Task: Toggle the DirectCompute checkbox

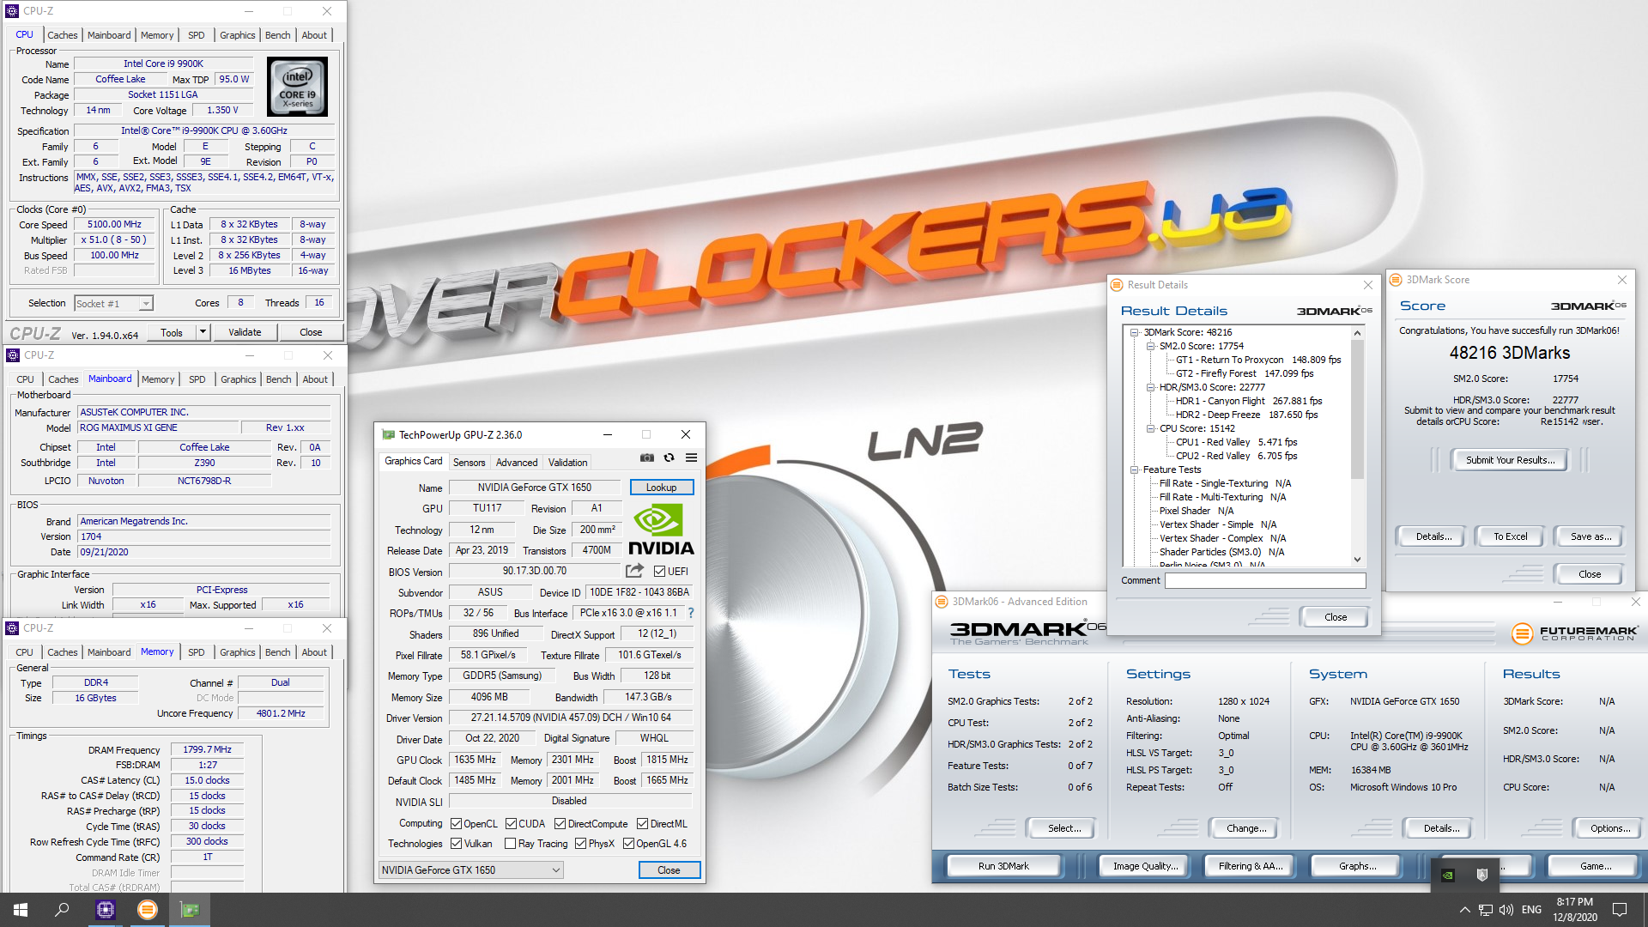Action: 560,824
